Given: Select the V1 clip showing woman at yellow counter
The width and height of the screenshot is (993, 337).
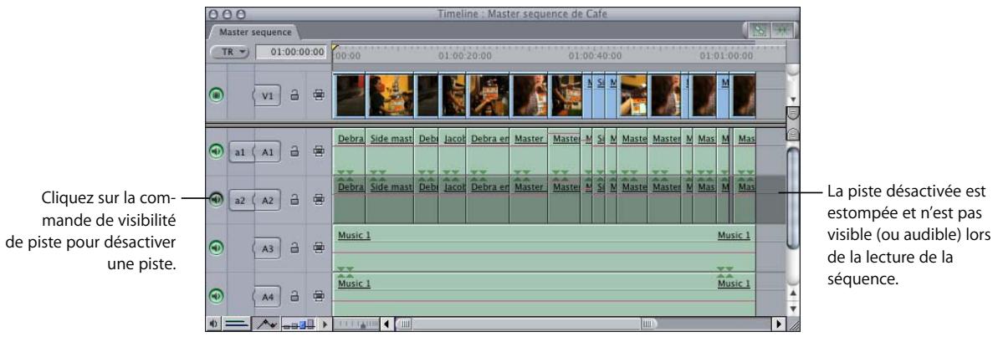Looking at the screenshot, I should point(391,95).
